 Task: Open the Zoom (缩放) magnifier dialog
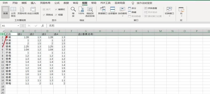pos(73,12)
